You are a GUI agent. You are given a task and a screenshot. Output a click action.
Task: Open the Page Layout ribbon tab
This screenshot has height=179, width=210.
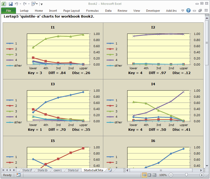click(72, 11)
